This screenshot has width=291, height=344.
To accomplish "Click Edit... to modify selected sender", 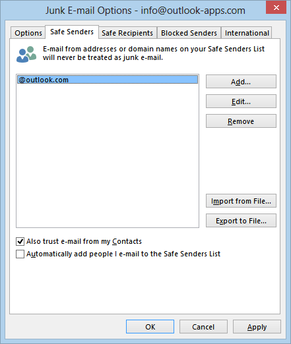I will pos(241,101).
